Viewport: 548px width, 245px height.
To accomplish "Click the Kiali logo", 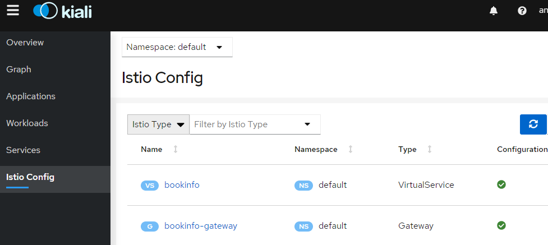I will click(63, 11).
